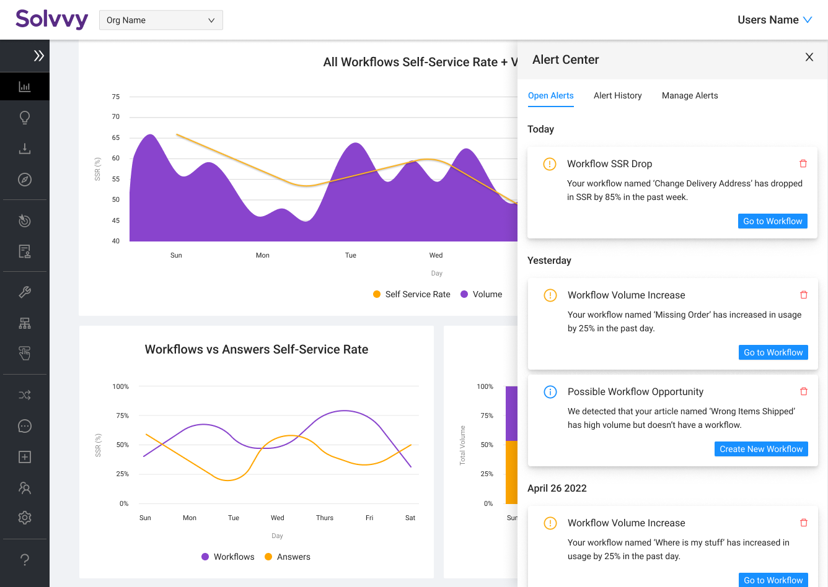This screenshot has width=828, height=587.
Task: Open the compass explore sidebar icon
Action: [25, 180]
